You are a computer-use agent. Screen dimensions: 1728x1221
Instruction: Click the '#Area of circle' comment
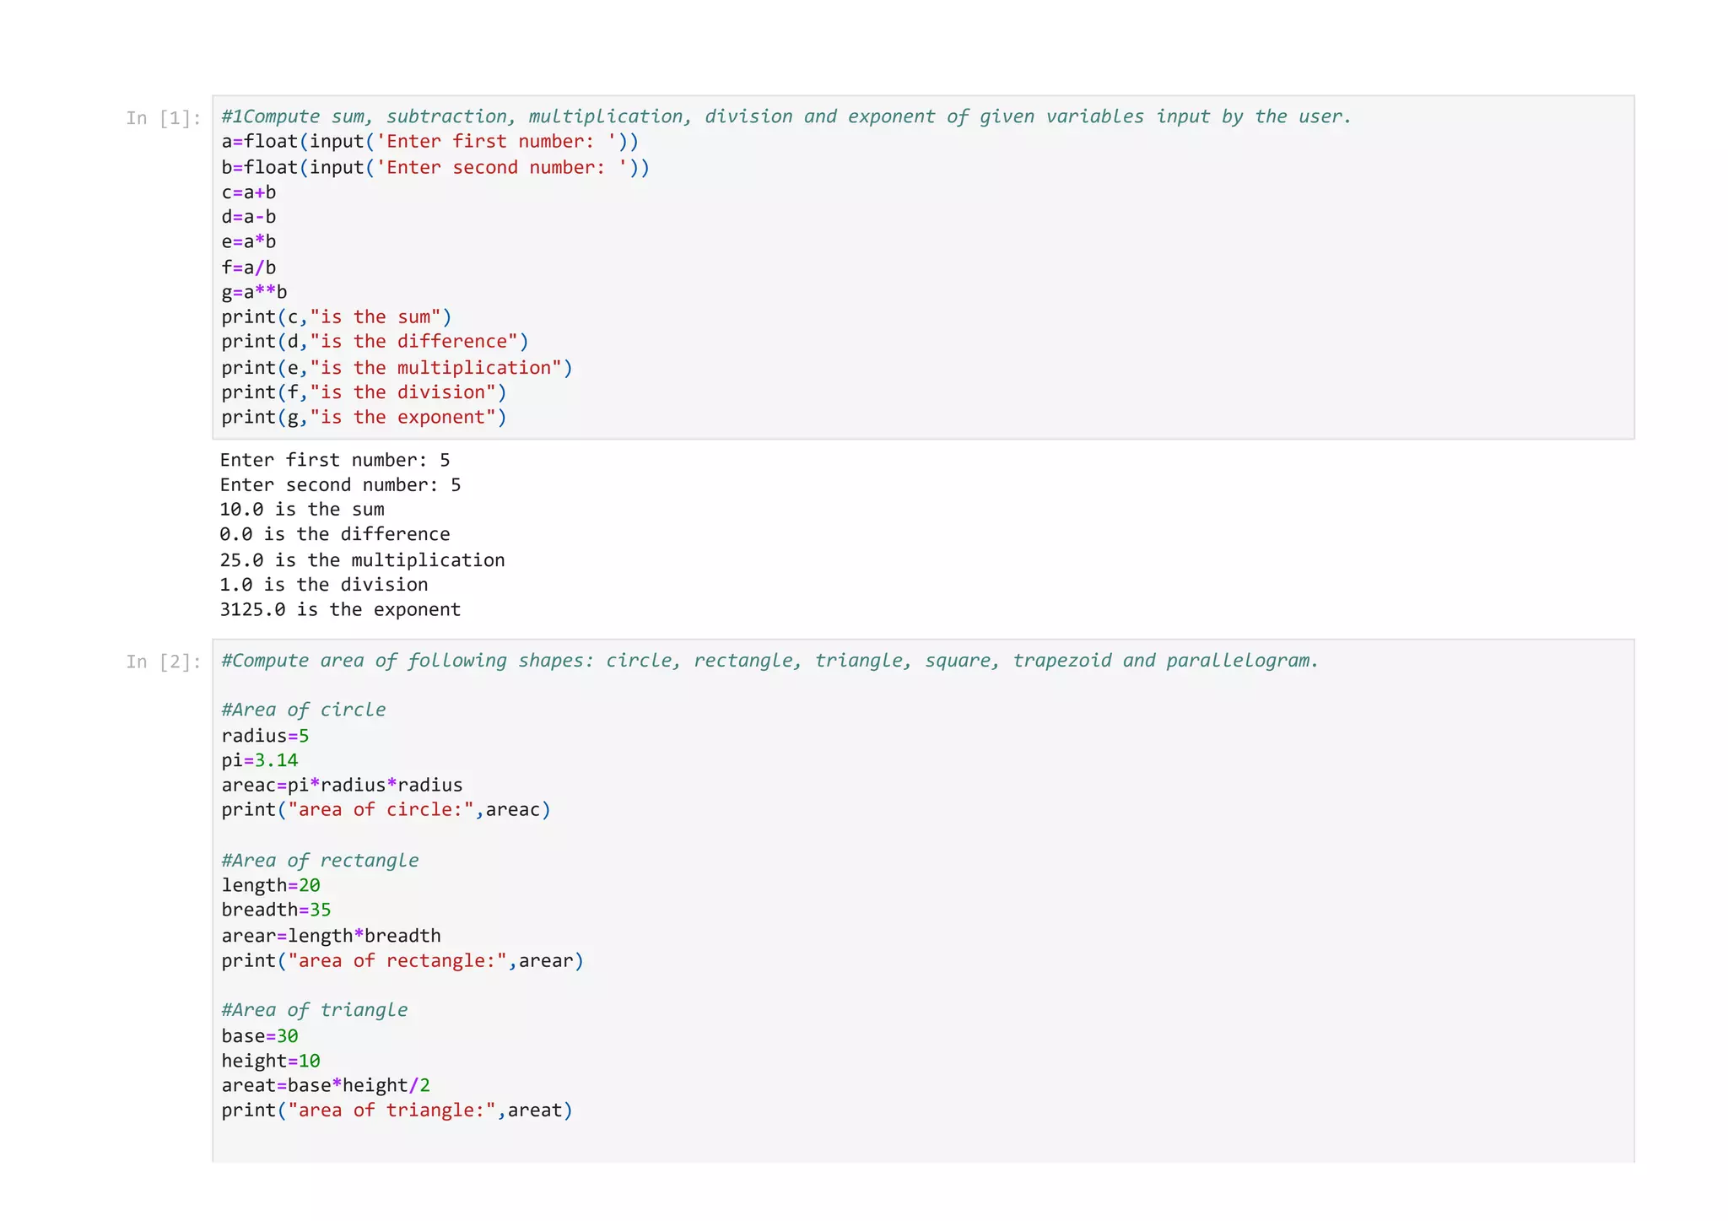[304, 710]
